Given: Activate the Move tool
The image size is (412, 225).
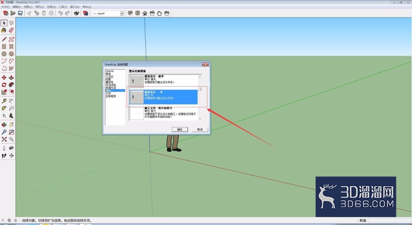Looking at the screenshot, I should point(4,77).
